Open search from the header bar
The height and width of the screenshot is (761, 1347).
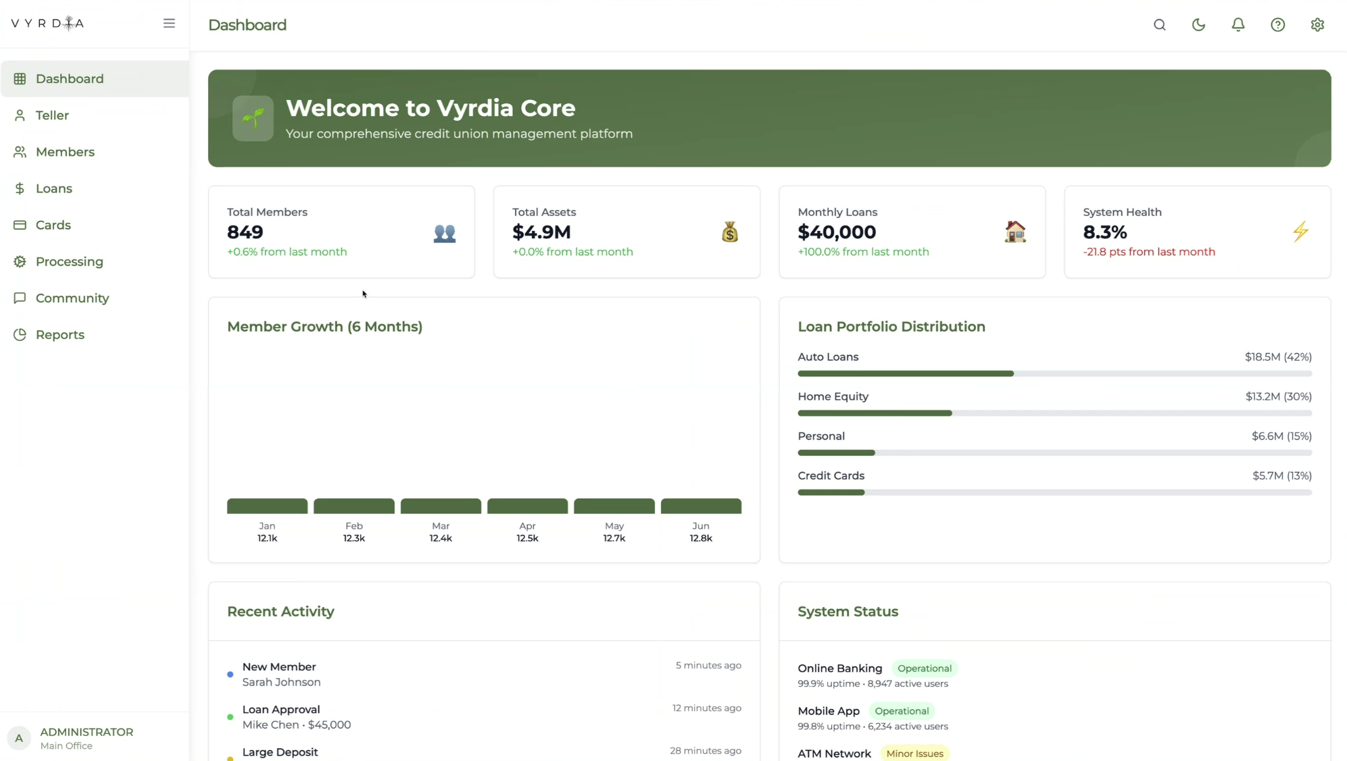pyautogui.click(x=1159, y=25)
